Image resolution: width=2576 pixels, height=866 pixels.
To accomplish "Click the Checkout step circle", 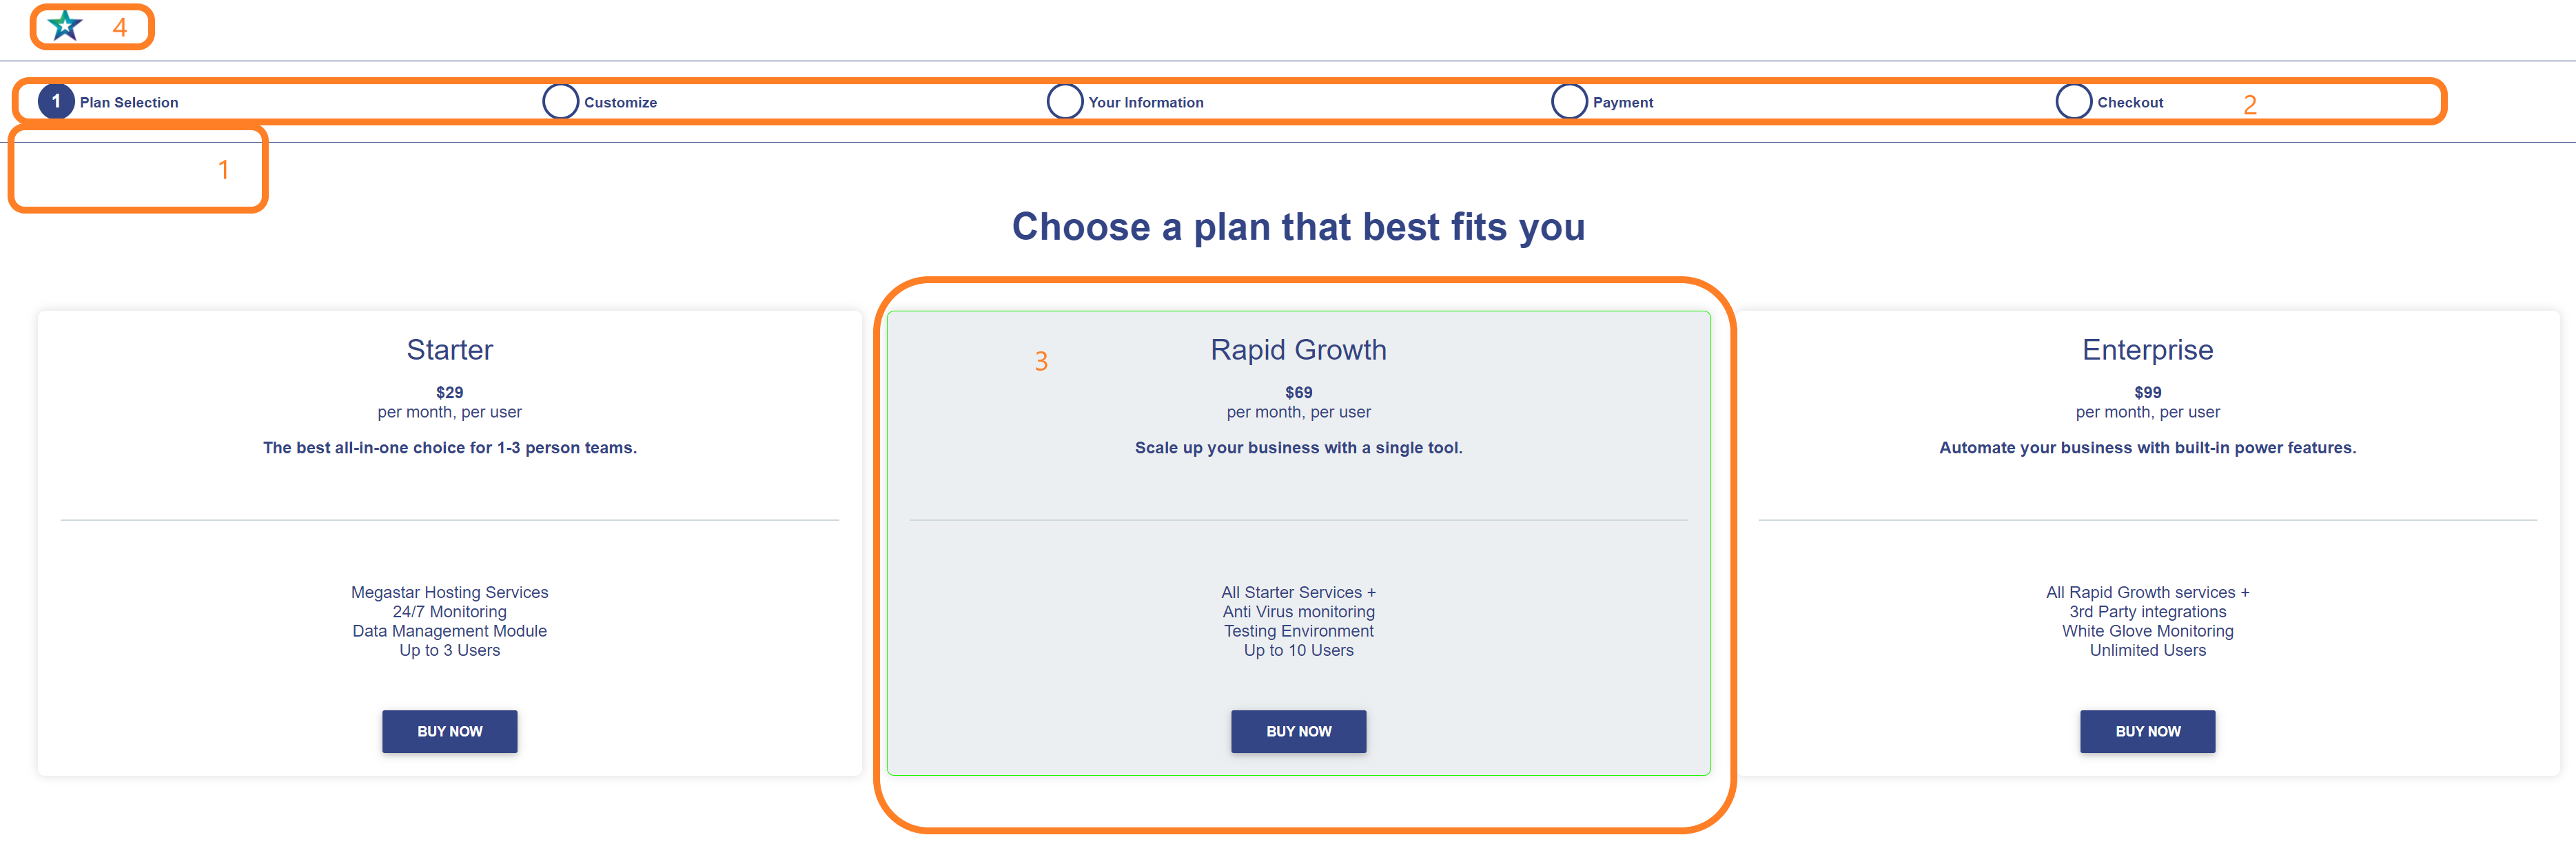I will coord(2074,101).
